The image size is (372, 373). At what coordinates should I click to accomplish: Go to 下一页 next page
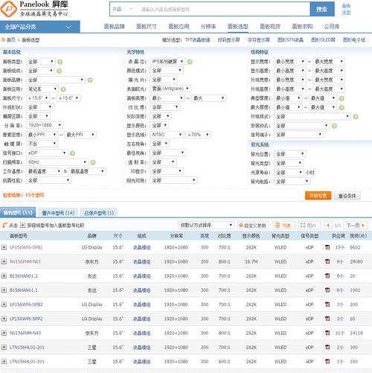coord(356,225)
